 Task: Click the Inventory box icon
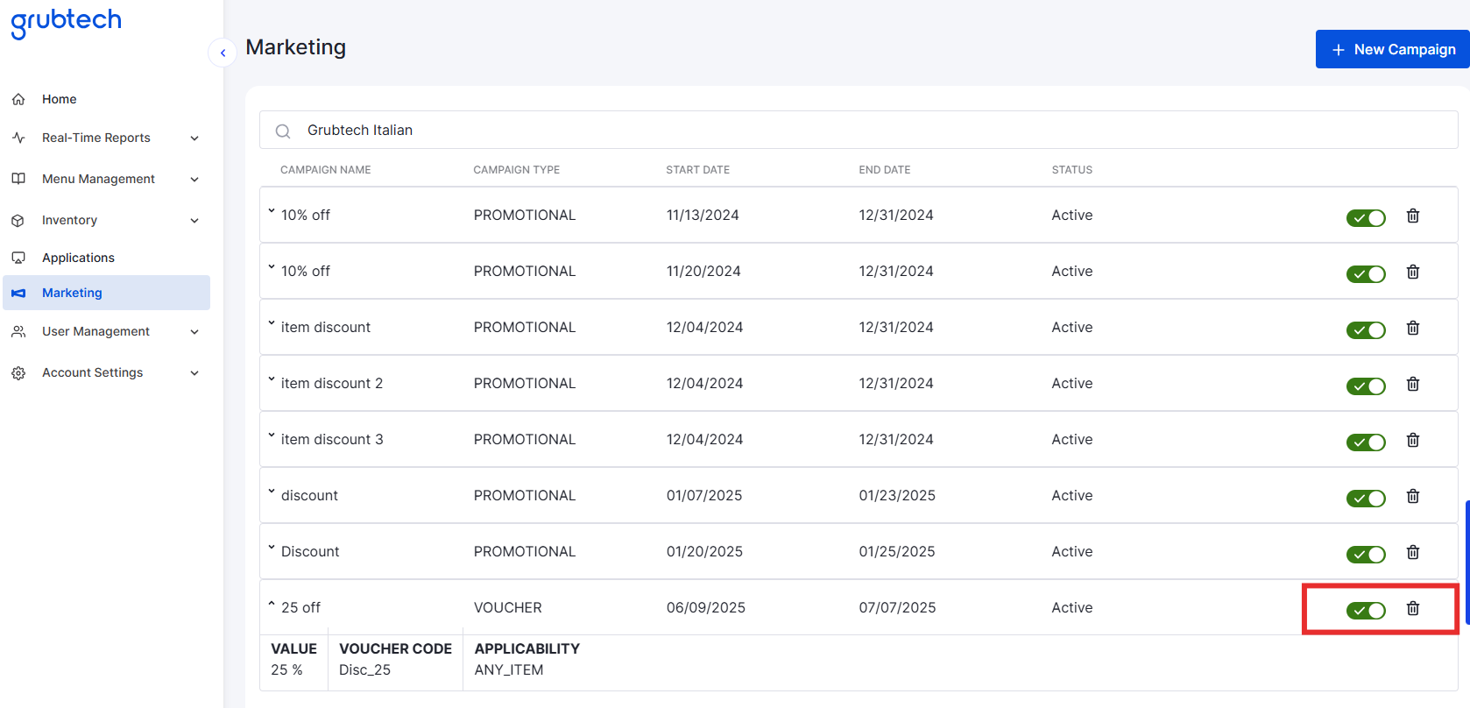pyautogui.click(x=18, y=220)
